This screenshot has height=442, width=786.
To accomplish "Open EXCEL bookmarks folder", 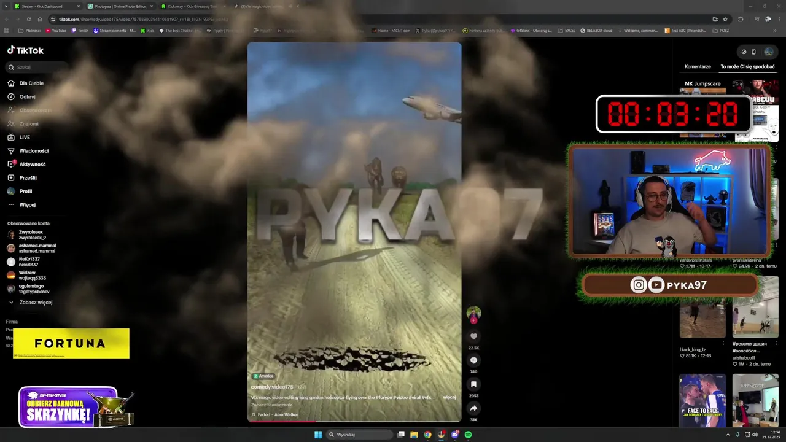I will coord(567,30).
